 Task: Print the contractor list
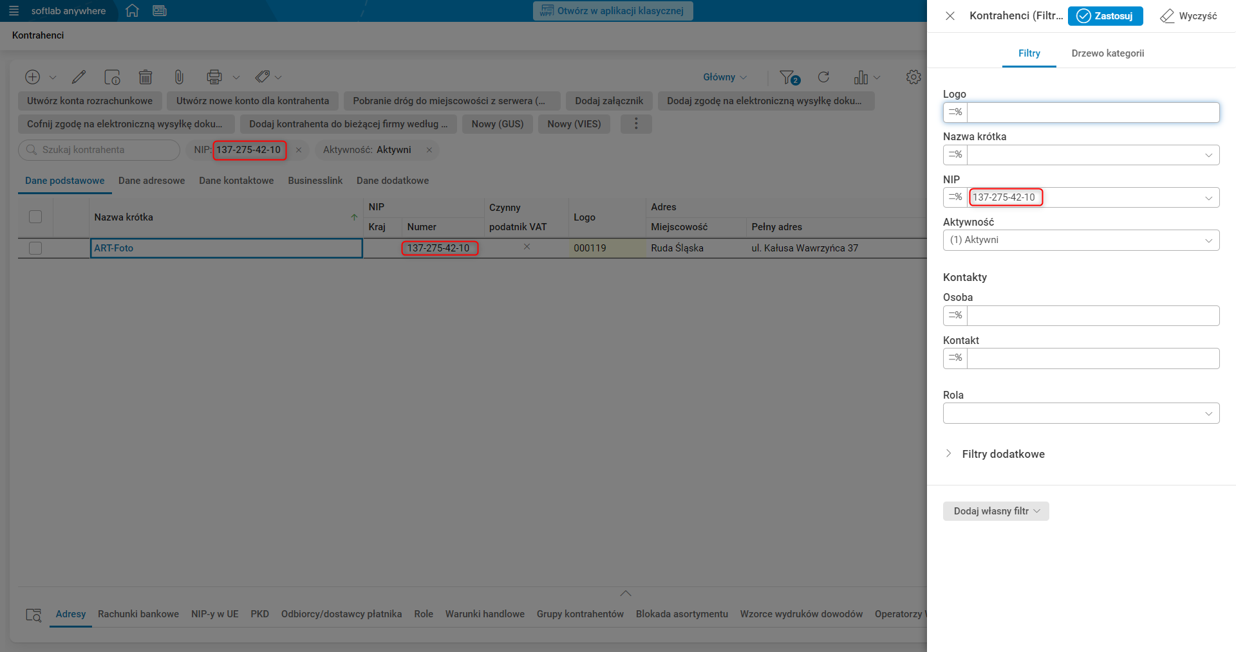(x=214, y=77)
